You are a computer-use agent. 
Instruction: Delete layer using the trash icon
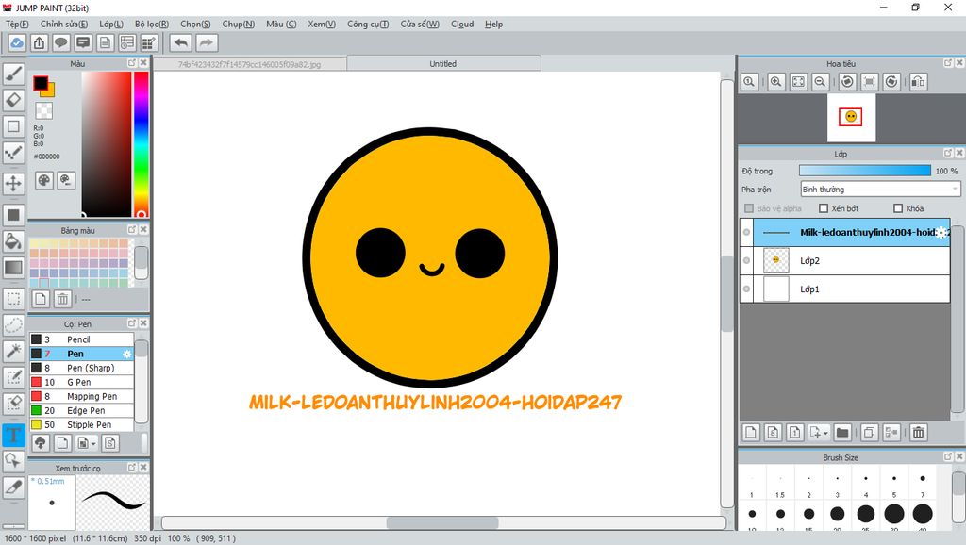[918, 432]
